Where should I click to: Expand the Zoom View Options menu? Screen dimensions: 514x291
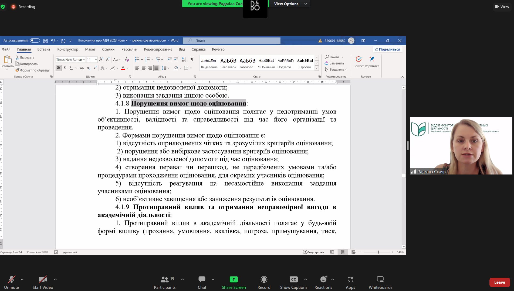[x=290, y=4]
